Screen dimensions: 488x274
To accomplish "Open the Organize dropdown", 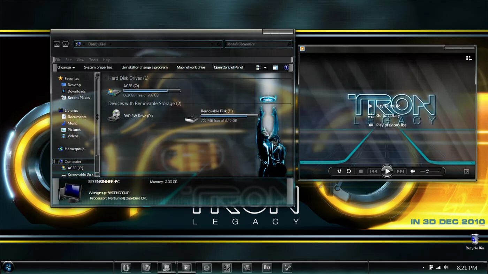I will pyautogui.click(x=66, y=67).
